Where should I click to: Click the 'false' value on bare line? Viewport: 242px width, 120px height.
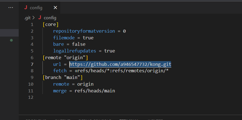coord(78,44)
